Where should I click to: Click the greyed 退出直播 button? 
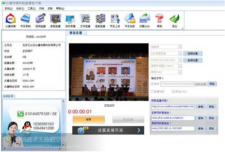point(128,120)
